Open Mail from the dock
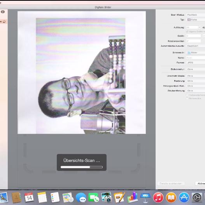Image resolution: width=205 pixels, height=205 pixels. point(4,198)
